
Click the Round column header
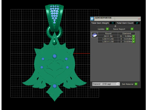(108, 34)
